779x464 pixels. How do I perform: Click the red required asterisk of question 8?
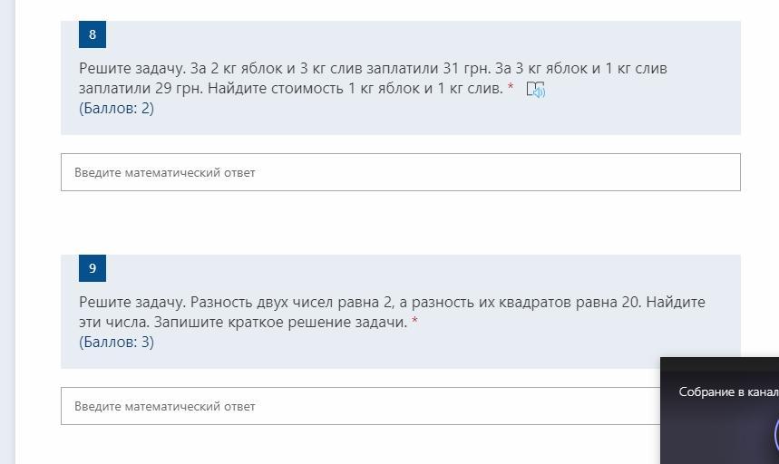click(x=511, y=88)
